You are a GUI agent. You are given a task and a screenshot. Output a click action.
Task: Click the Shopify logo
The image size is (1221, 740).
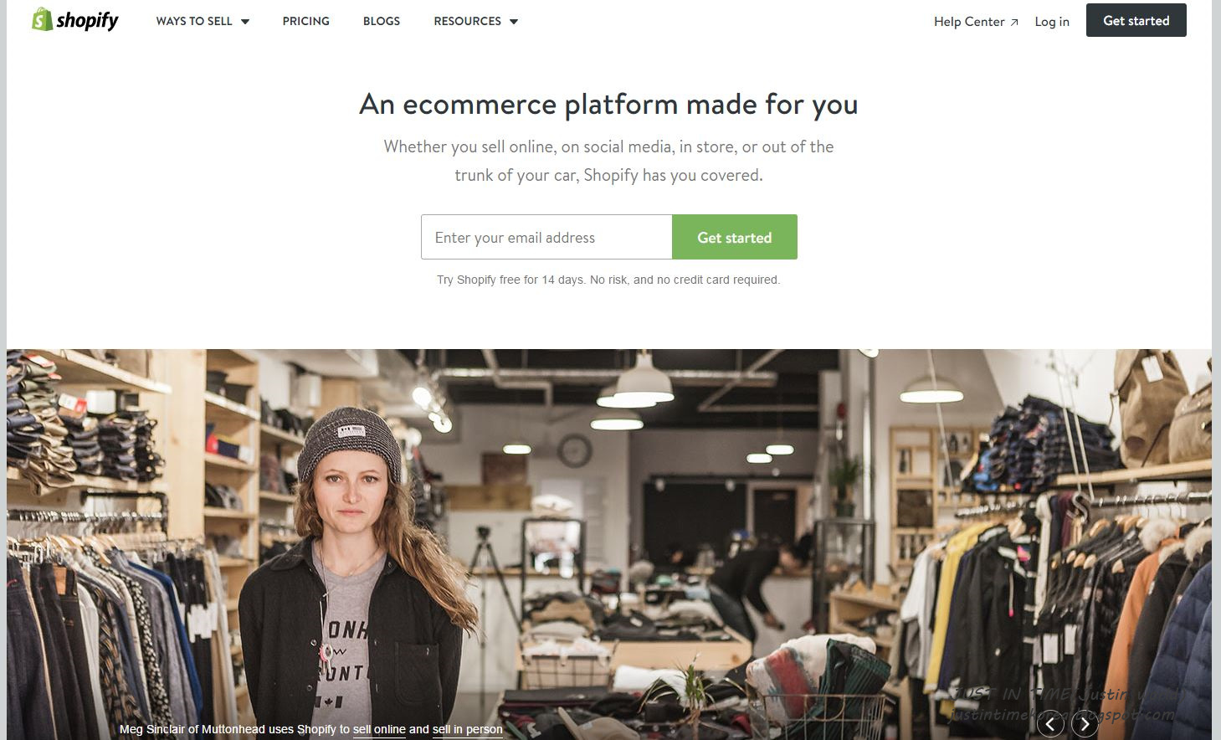pos(74,20)
